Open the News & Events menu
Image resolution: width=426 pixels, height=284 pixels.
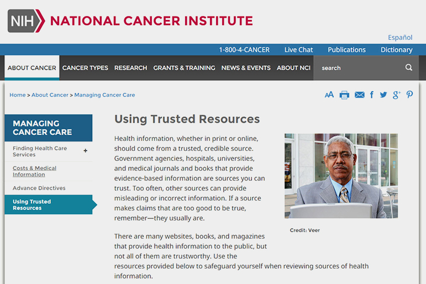pos(246,68)
